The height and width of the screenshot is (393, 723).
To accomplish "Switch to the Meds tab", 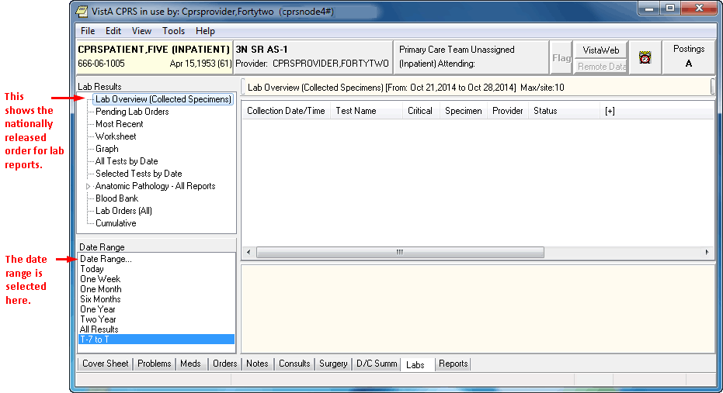I will tap(190, 364).
